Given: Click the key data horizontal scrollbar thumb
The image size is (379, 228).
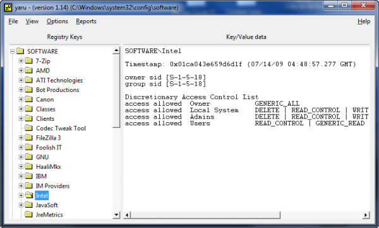Looking at the screenshot, I should click(x=206, y=215).
